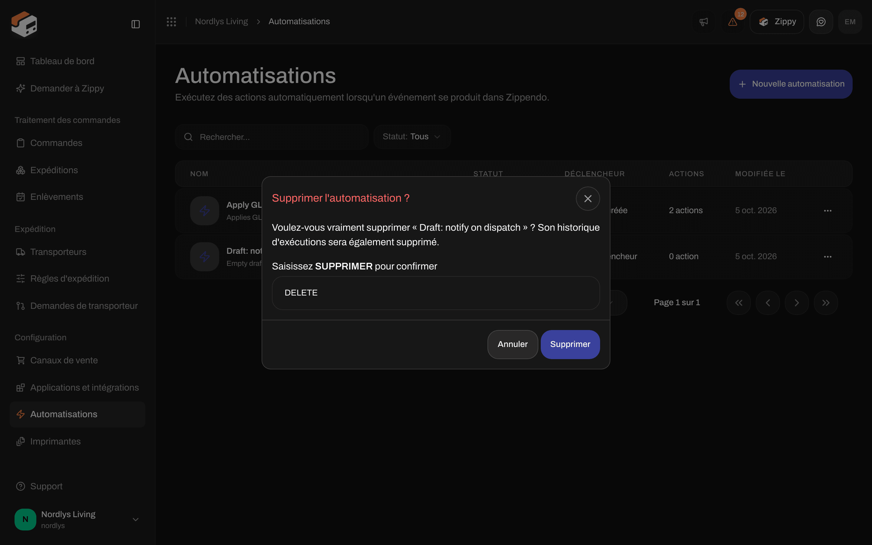Open the more options menu for the 2 actions row
Image resolution: width=872 pixels, height=545 pixels.
click(x=828, y=210)
